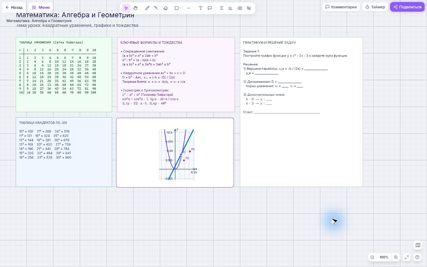Choose the eraser tool
Viewport: 427px width, 267px height.
coord(165,8)
